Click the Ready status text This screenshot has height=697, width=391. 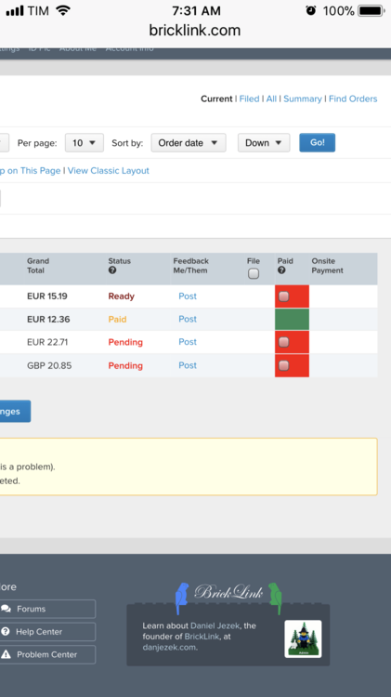point(122,296)
